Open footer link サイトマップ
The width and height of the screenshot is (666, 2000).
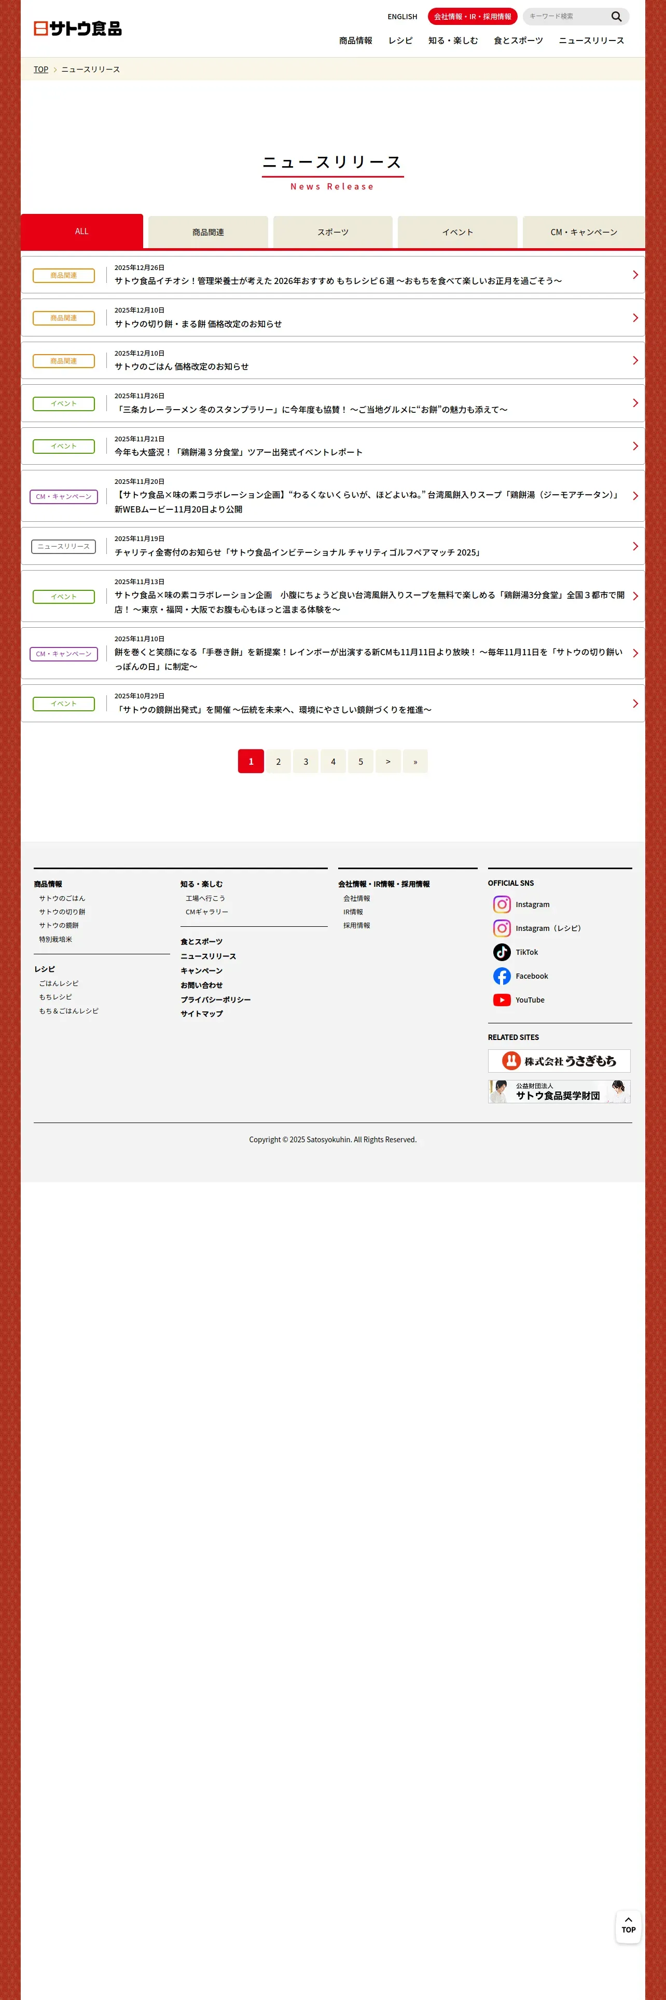pos(202,1014)
